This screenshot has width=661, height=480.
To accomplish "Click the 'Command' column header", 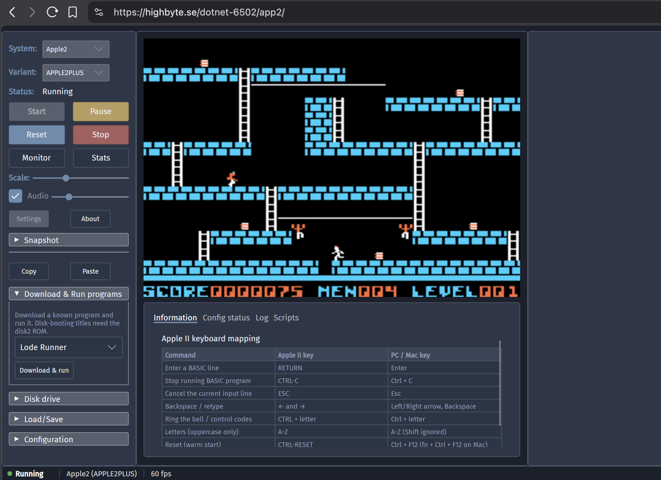I will [x=218, y=355].
